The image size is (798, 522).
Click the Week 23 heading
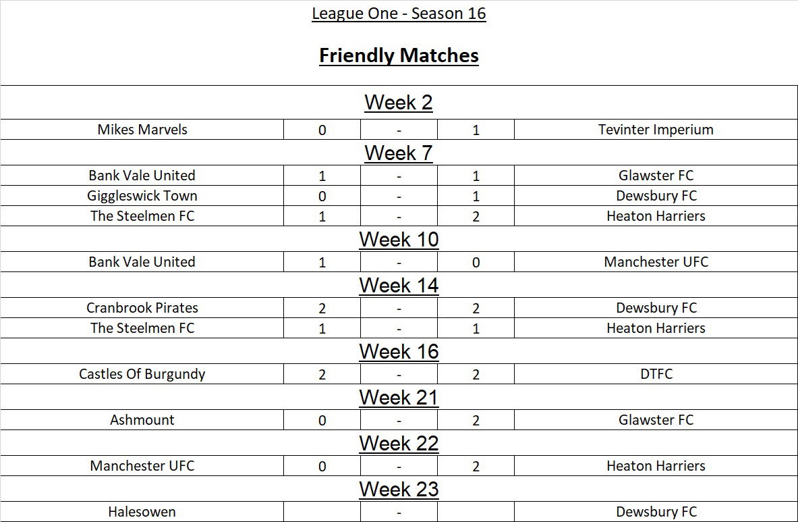tap(399, 490)
